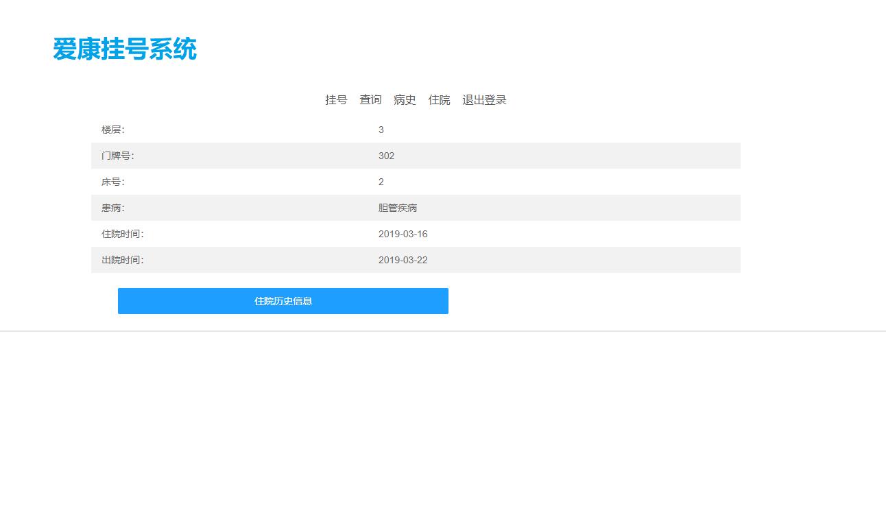Click the discharge date 2019-03-22

[403, 260]
